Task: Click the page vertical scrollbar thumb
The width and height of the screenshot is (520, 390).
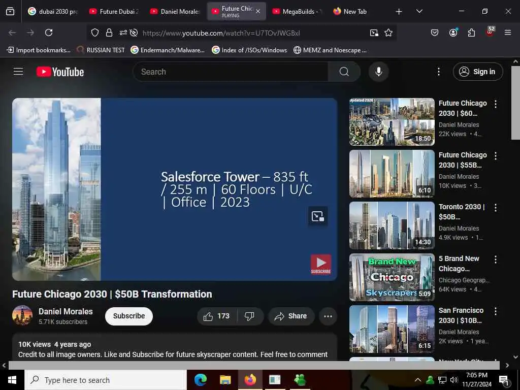Action: [x=515, y=103]
